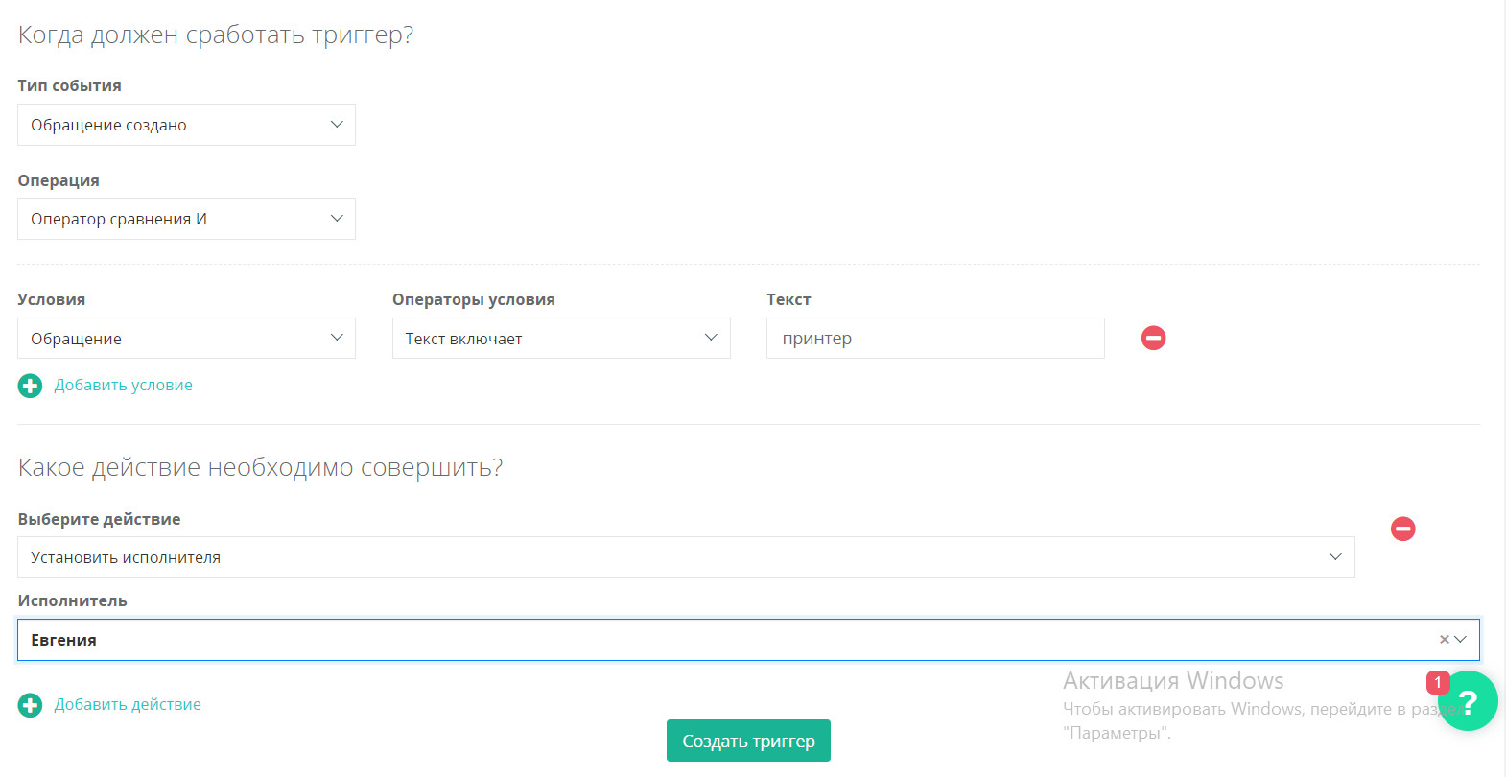Open the Тип события dropdown

(x=186, y=125)
